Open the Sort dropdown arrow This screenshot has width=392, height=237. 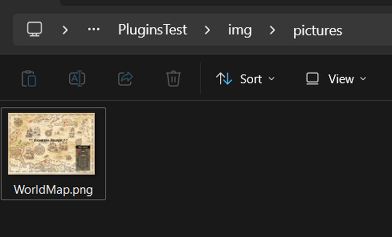[x=271, y=79]
